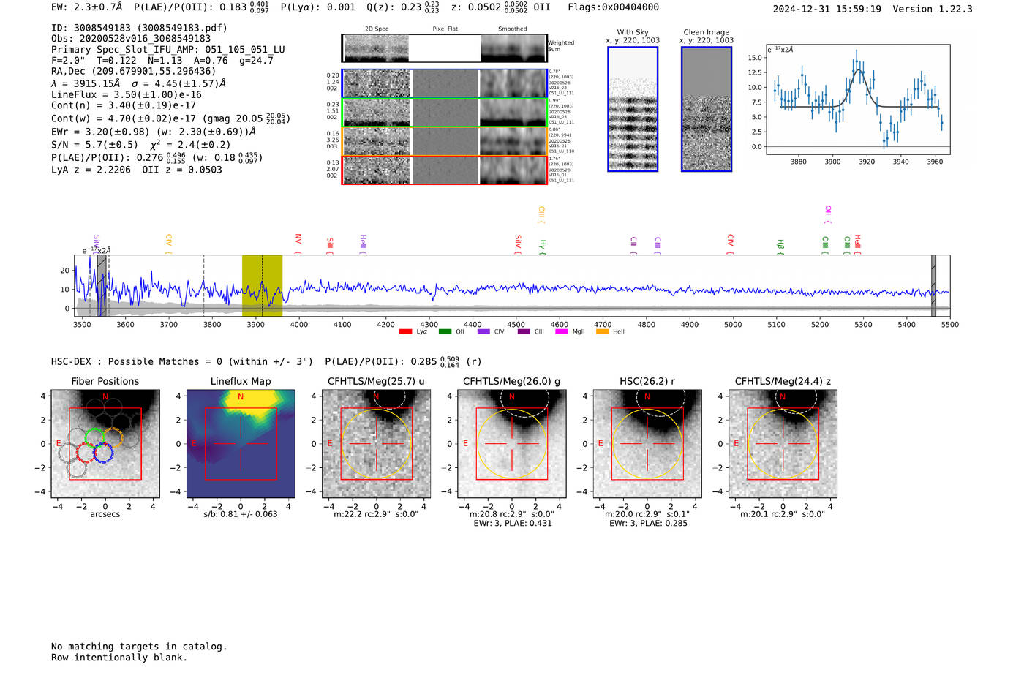1024x697 pixels.
Task: Click the HeII orange legend swatch
Action: [x=602, y=332]
